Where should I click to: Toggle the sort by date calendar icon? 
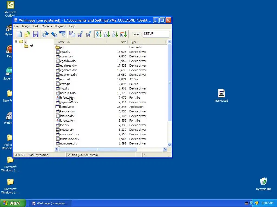click(123, 34)
